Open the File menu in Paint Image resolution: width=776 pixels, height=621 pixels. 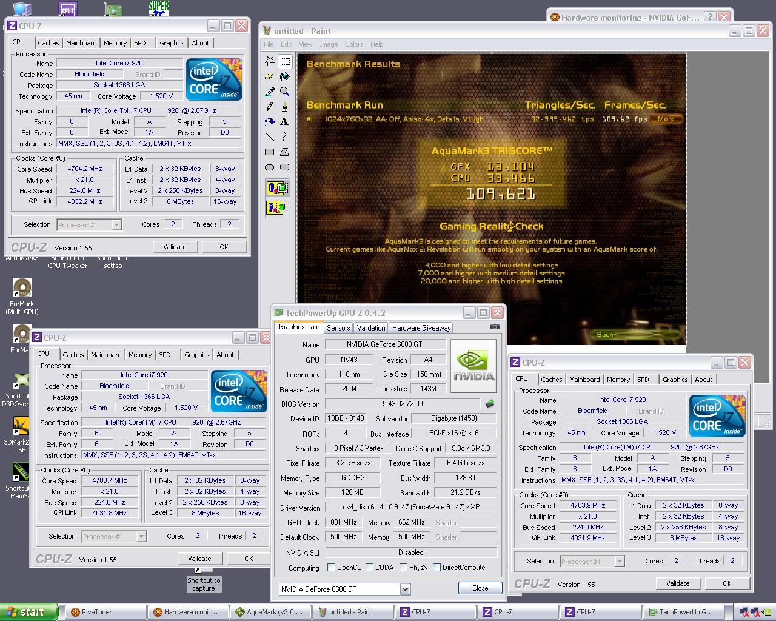pyautogui.click(x=269, y=44)
